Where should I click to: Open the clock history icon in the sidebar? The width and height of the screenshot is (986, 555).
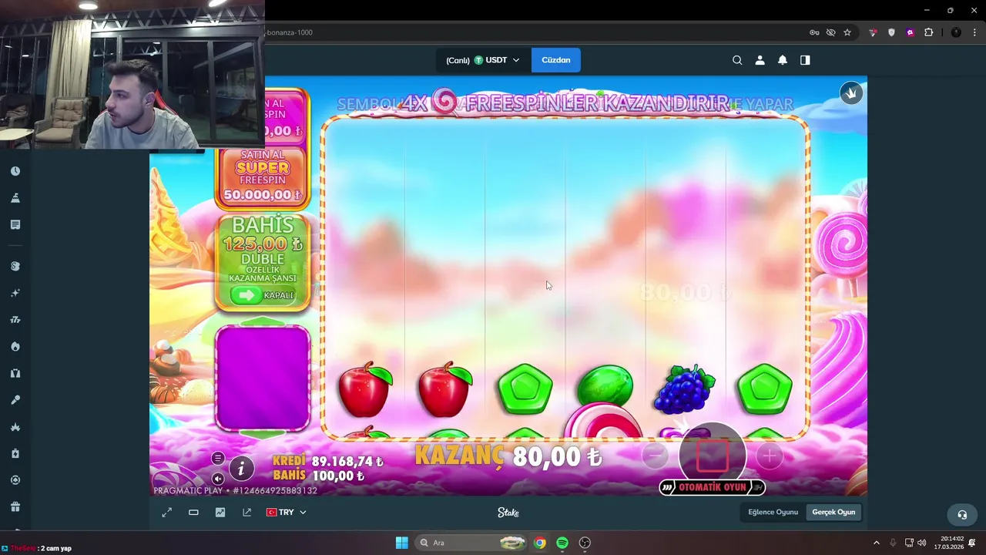(15, 171)
